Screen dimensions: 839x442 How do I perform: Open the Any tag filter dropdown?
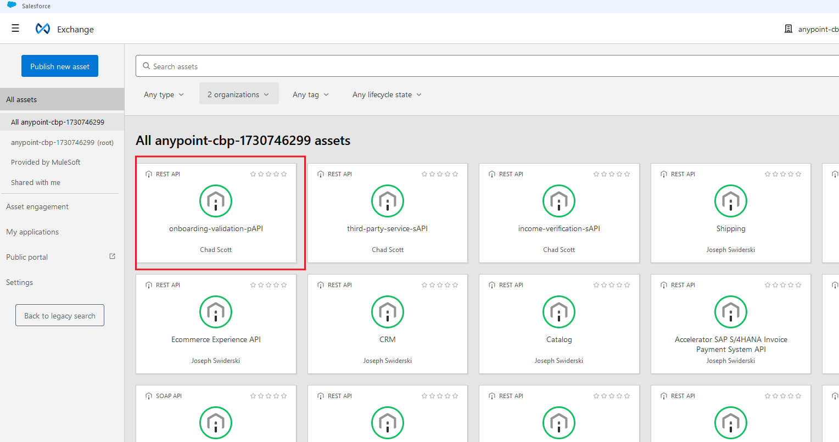311,94
